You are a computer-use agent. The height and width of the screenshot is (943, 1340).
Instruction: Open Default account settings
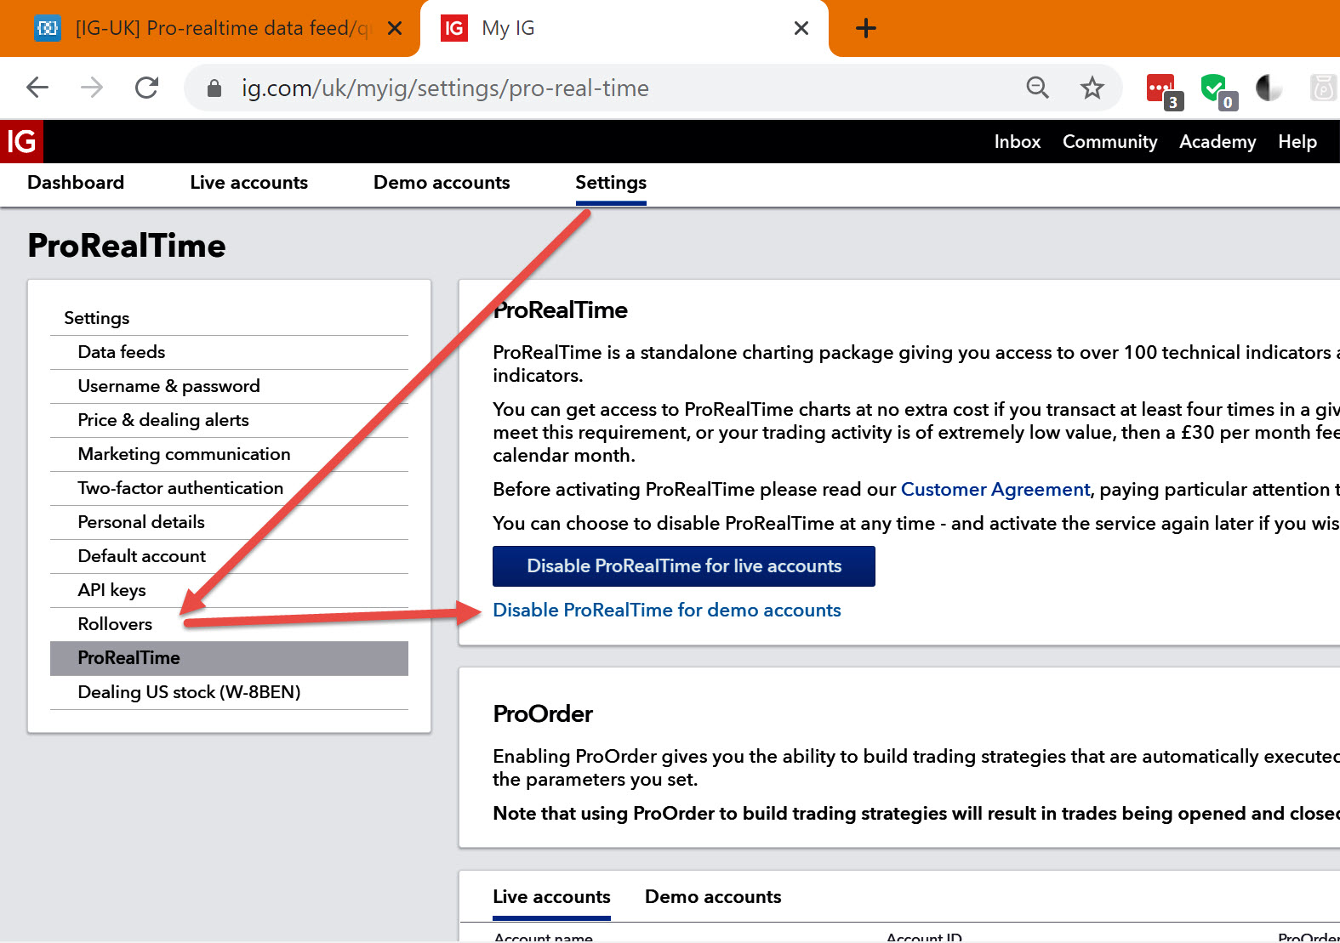pyautogui.click(x=229, y=556)
